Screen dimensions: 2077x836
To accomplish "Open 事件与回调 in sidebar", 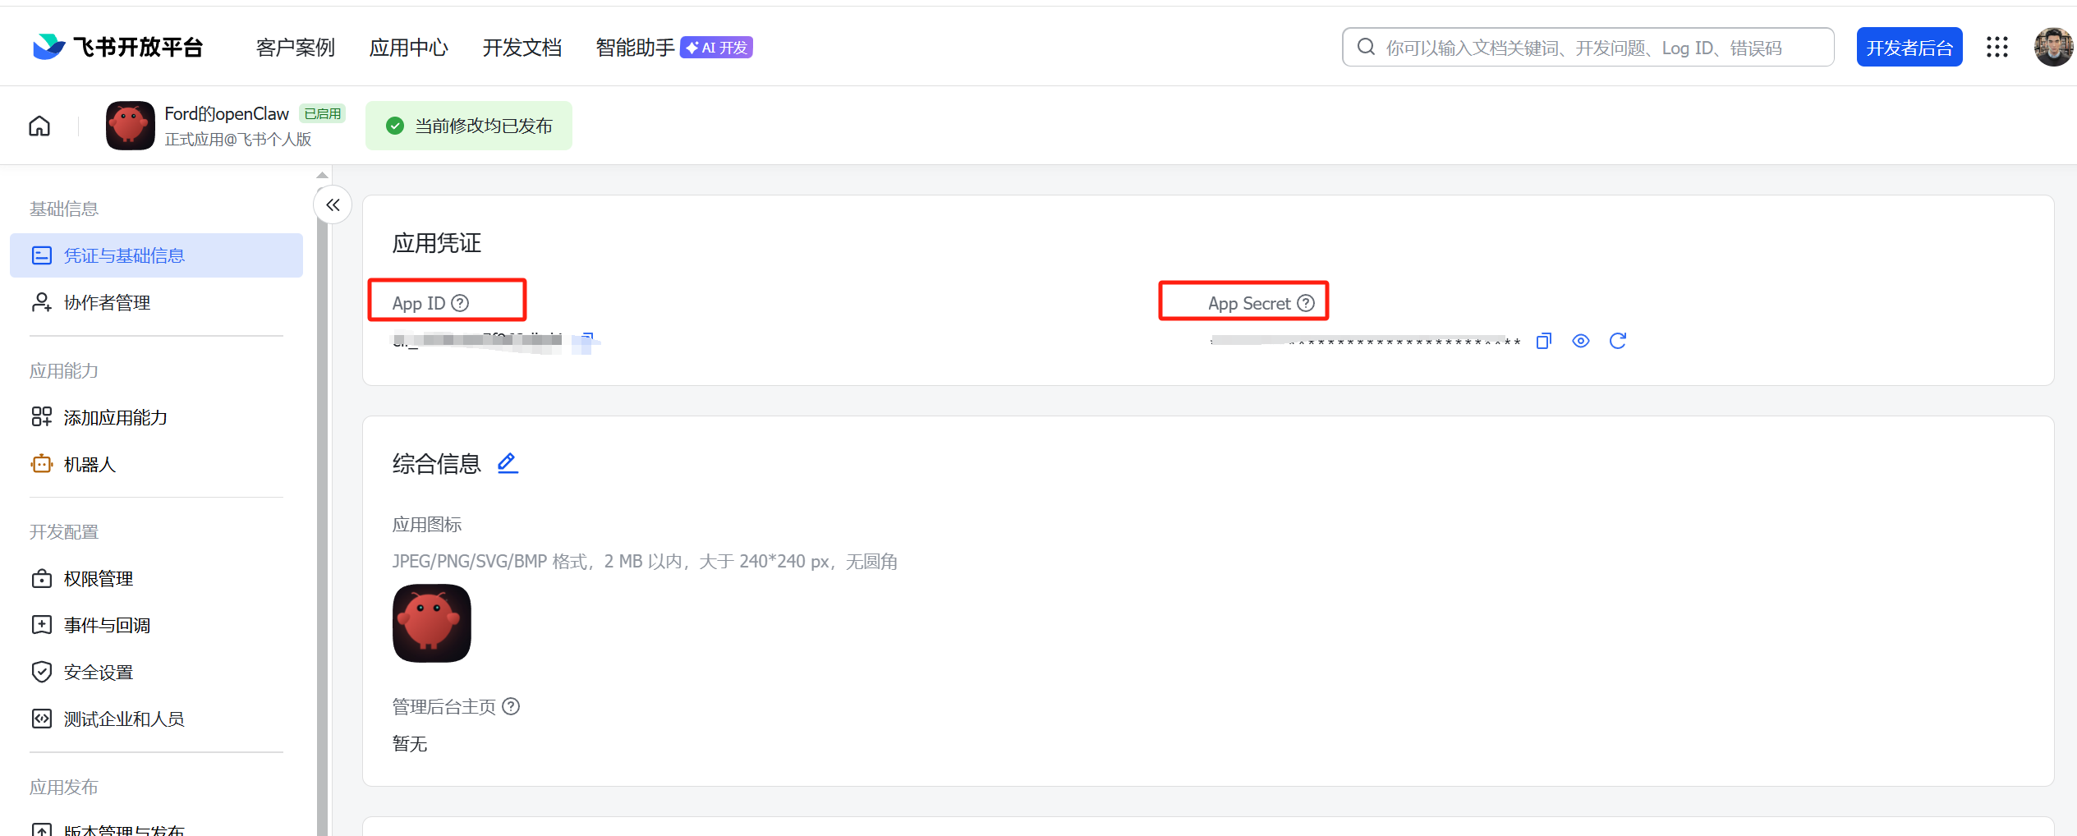I will pyautogui.click(x=156, y=625).
